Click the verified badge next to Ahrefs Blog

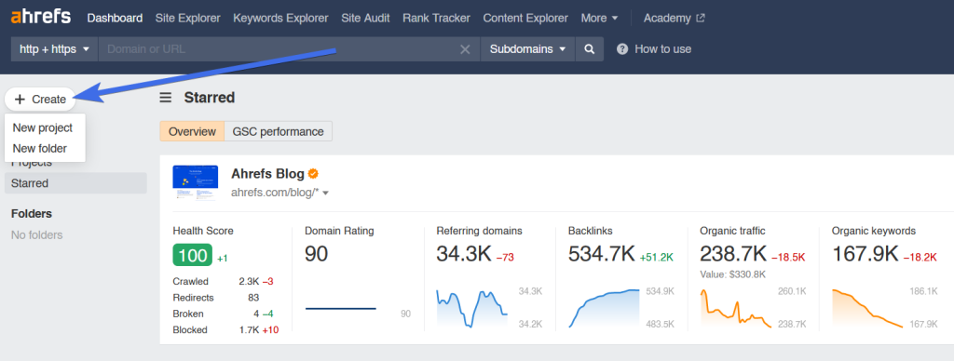point(313,174)
